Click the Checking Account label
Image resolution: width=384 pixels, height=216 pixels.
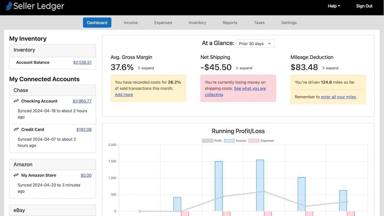click(39, 101)
